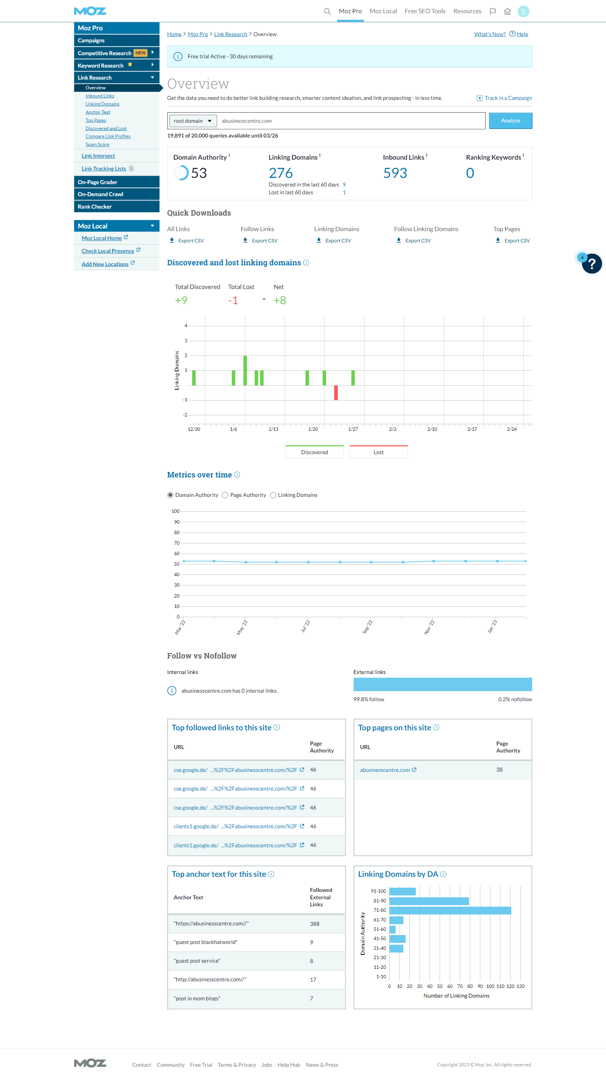Toggle the Lost legend in chart

click(379, 451)
